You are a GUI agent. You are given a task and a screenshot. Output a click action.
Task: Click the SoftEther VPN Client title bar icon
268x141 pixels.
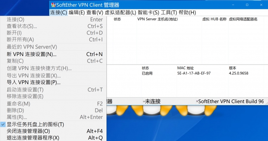point(53,5)
